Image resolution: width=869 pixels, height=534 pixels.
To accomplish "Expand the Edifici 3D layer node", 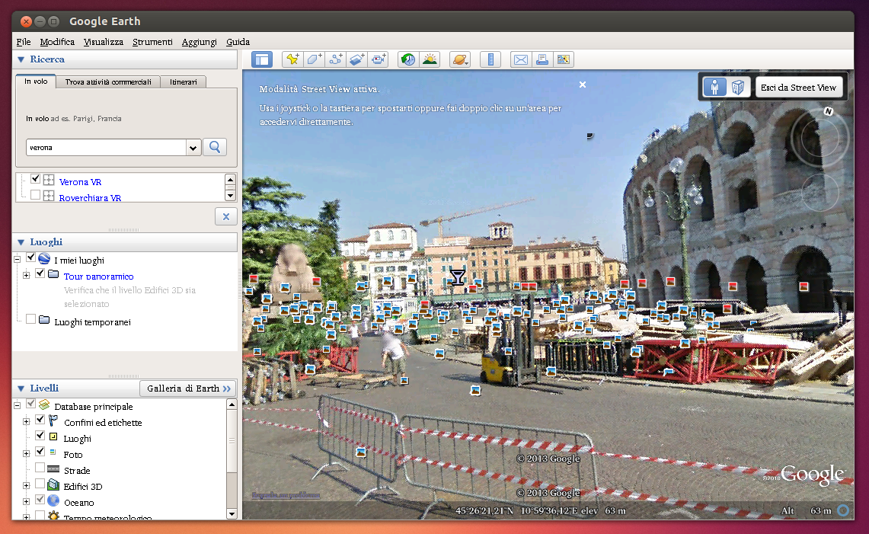I will [x=26, y=486].
